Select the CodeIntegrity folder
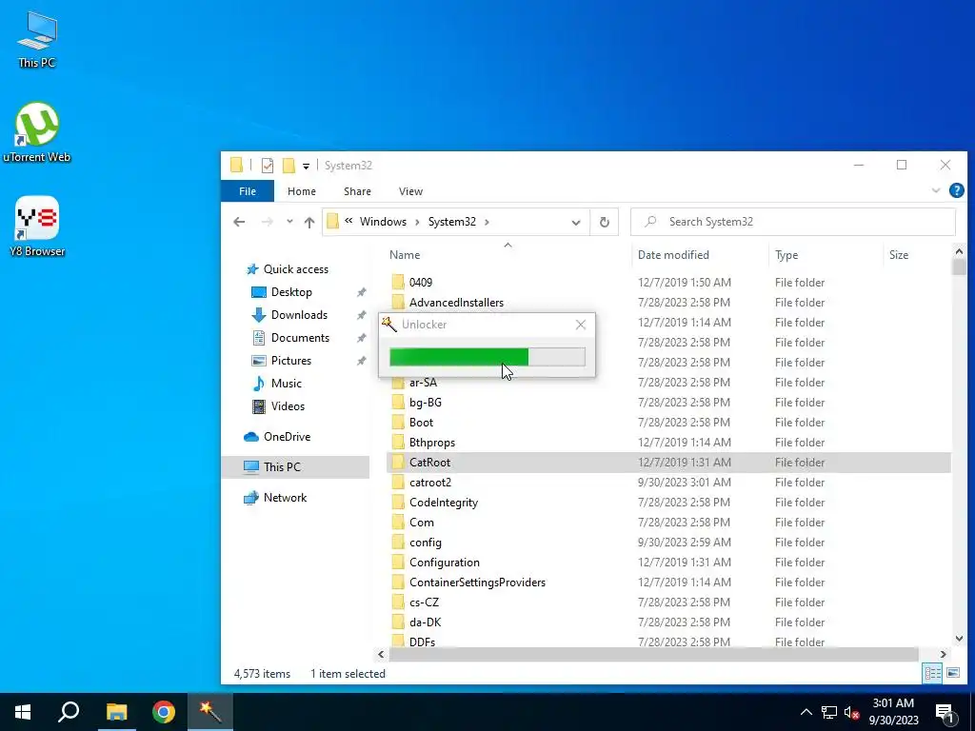Screen dimensions: 975x731 pos(444,503)
